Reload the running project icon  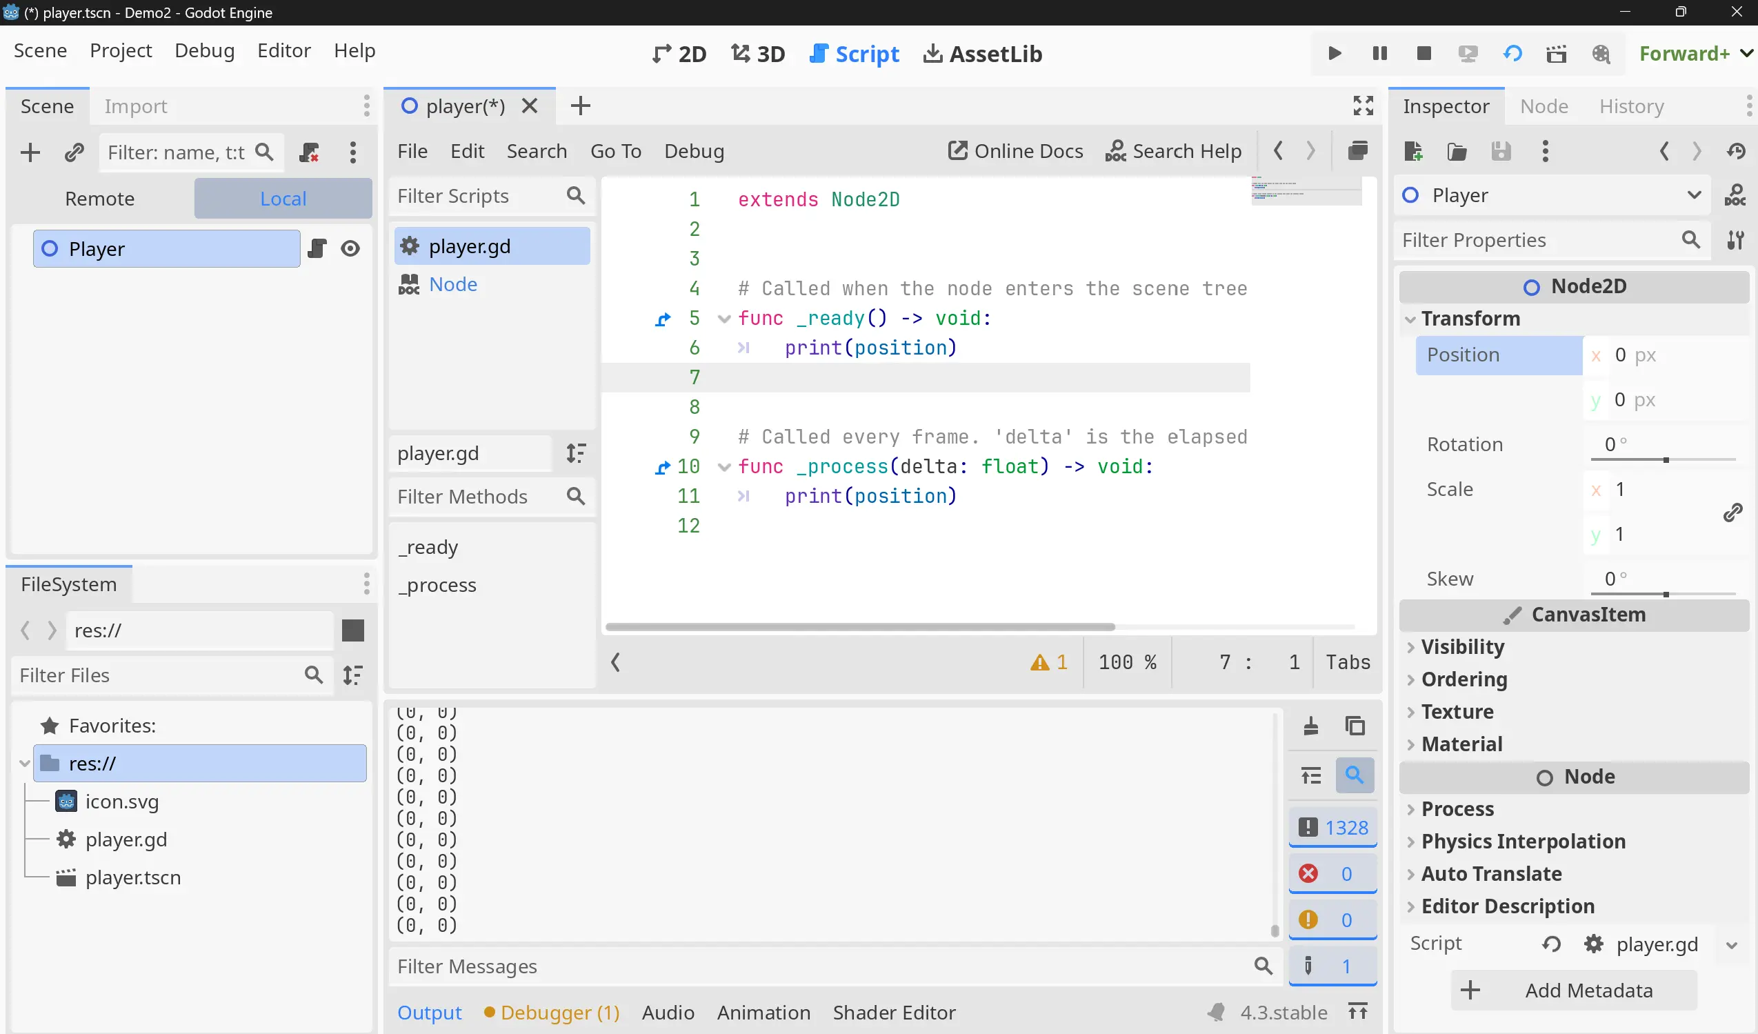pos(1512,53)
